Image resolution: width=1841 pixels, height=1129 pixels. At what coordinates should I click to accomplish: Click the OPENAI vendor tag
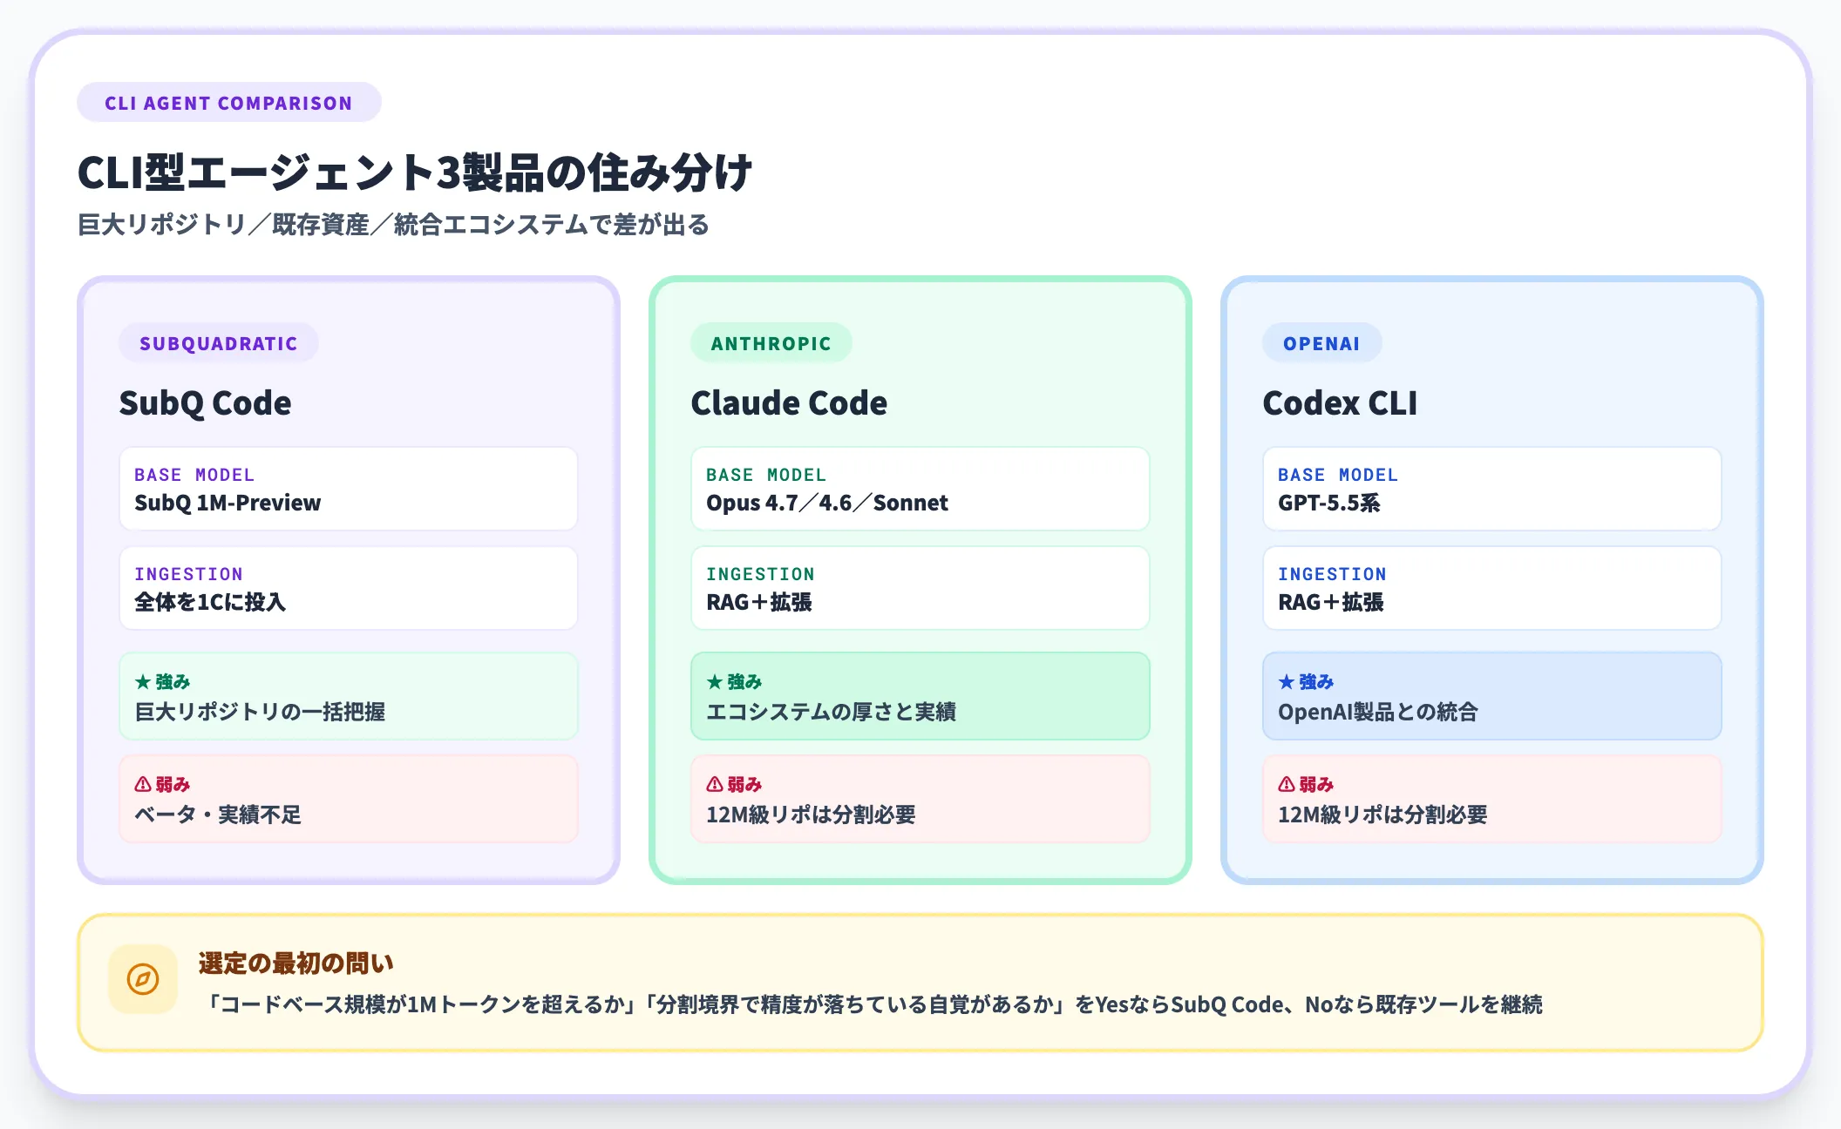click(x=1321, y=343)
